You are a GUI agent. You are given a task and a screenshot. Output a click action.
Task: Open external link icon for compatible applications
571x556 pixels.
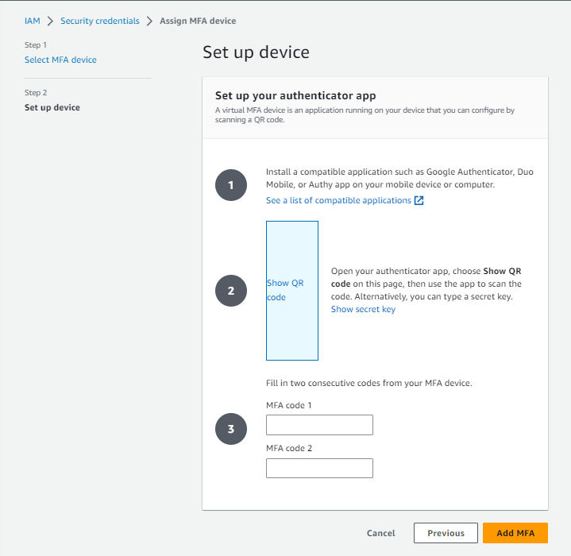click(x=419, y=200)
